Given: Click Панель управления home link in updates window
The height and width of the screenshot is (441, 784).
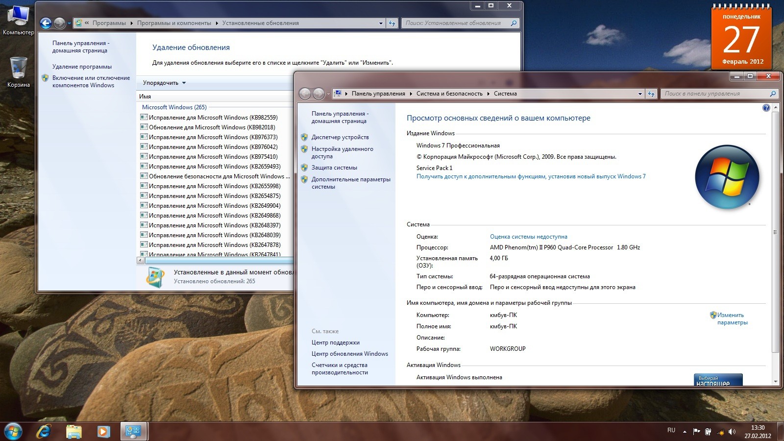Looking at the screenshot, I should click(81, 47).
